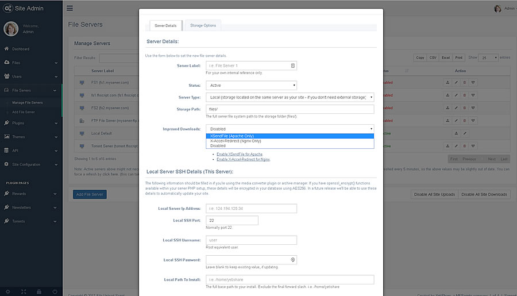Click the Files cloud icon in sidebar
Image resolution: width=517 pixels, height=296 pixels.
point(6,62)
